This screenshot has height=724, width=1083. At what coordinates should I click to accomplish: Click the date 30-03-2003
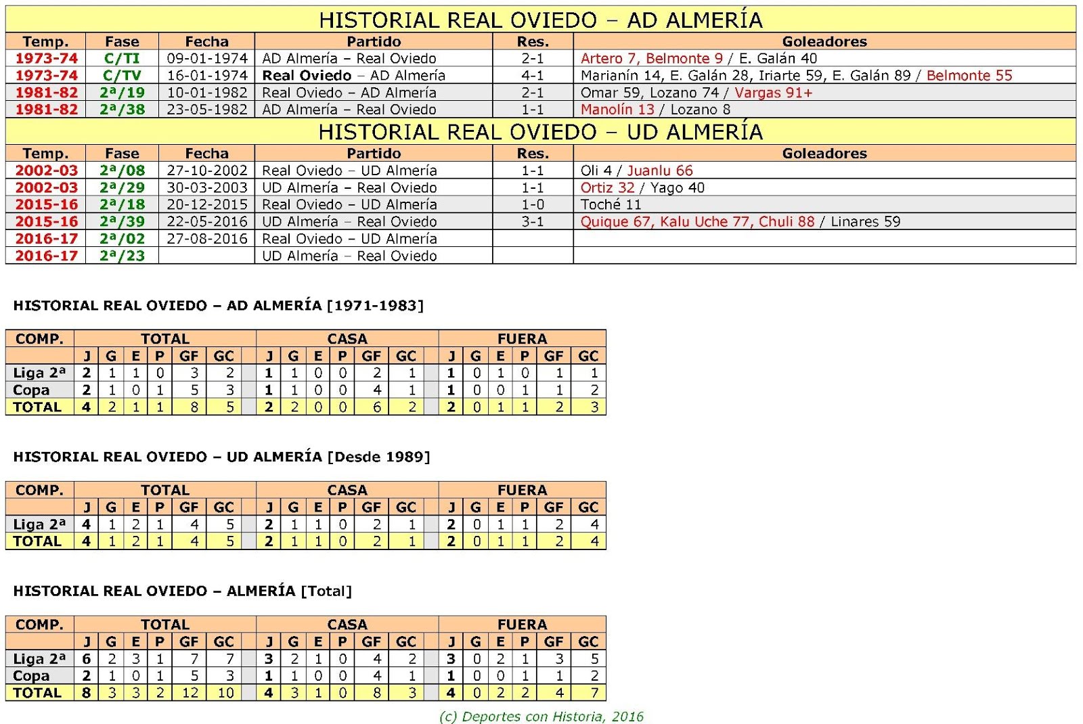[207, 187]
